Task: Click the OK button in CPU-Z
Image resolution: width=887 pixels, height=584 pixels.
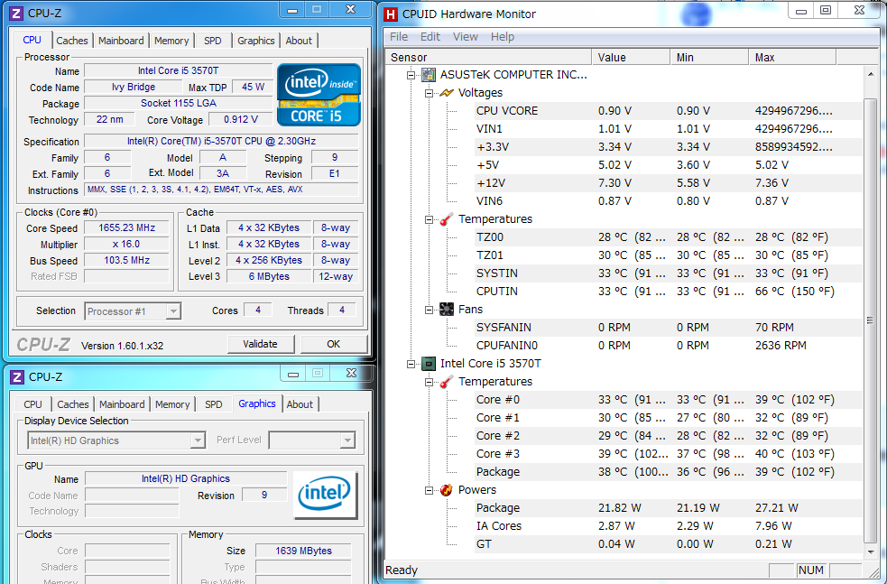Action: [333, 344]
